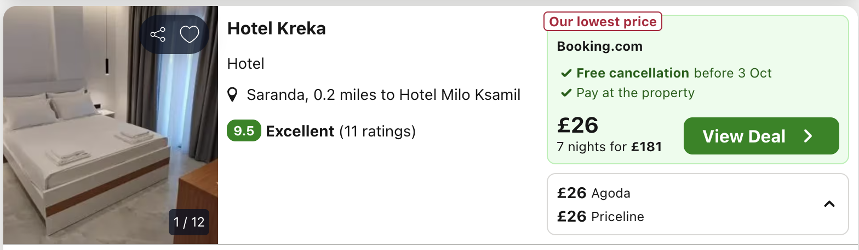The image size is (859, 250).
Task: Click the Saranda distance location text
Action: (x=383, y=95)
